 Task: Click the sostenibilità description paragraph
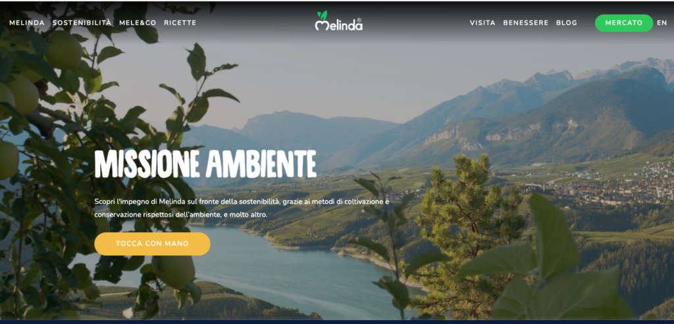pyautogui.click(x=242, y=208)
